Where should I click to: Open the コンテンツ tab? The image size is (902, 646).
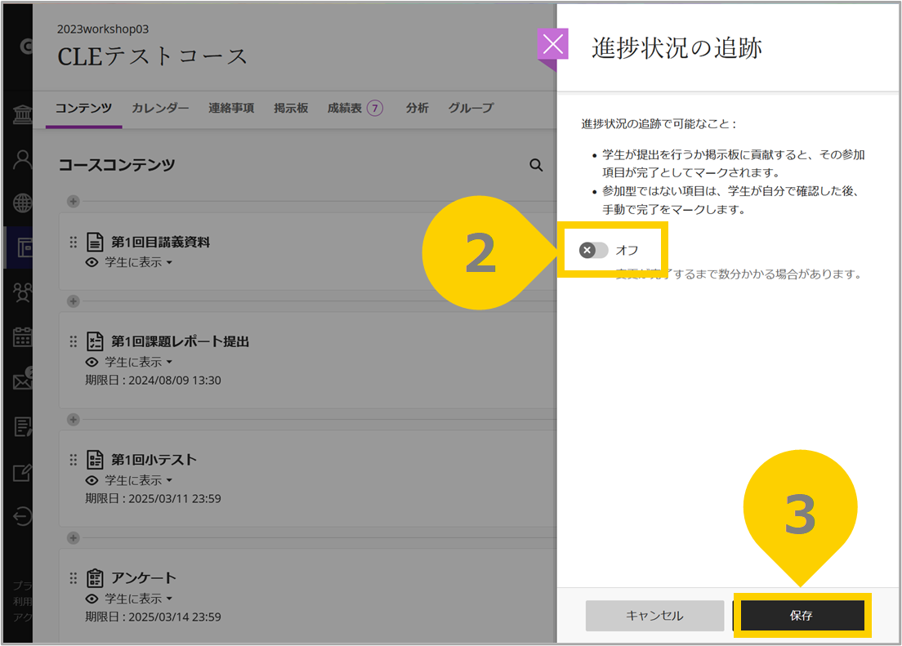point(84,108)
